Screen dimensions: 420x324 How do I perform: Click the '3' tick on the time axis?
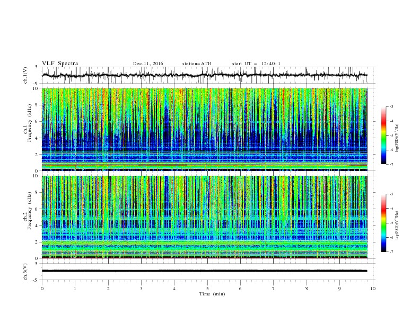(x=141, y=289)
